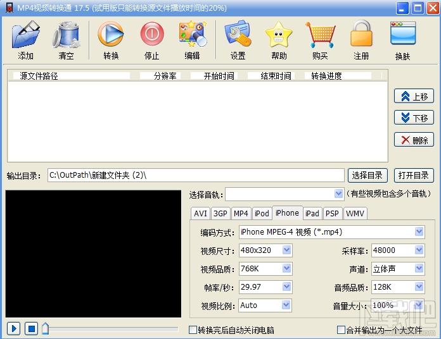Click the 帮助 (Help) star icon
The width and height of the screenshot is (441, 339).
coord(279,35)
